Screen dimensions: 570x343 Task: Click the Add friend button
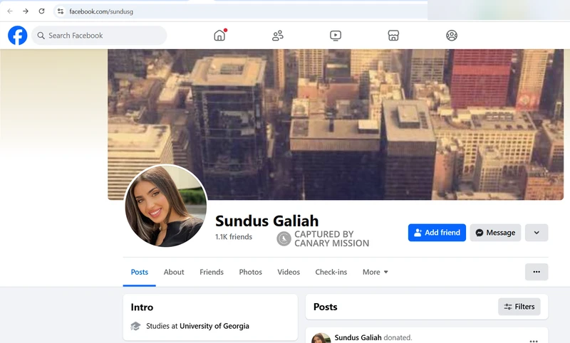437,233
